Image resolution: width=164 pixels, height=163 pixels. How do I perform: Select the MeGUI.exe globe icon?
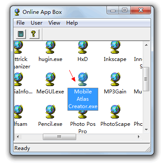tap(50, 79)
